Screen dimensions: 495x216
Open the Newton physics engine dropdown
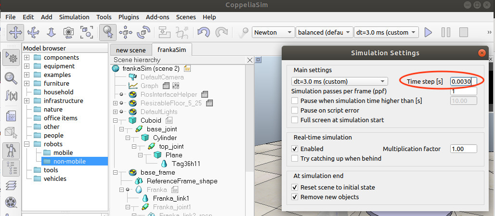pyautogui.click(x=273, y=32)
